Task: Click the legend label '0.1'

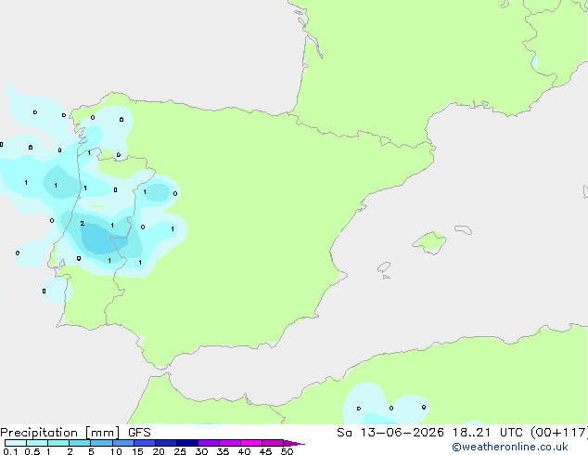Action: coord(10,451)
